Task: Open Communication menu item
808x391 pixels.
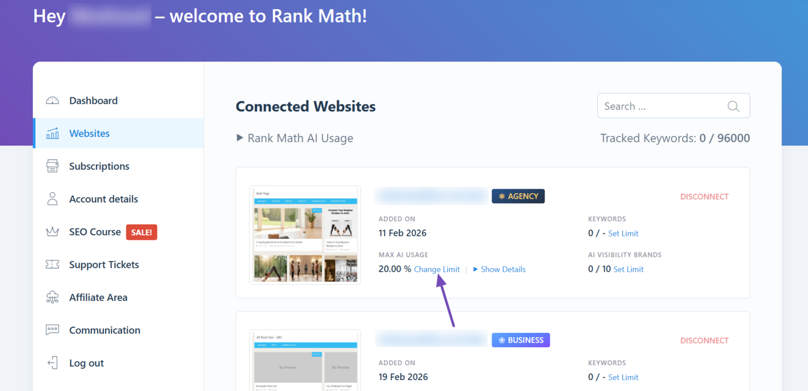Action: pyautogui.click(x=118, y=330)
